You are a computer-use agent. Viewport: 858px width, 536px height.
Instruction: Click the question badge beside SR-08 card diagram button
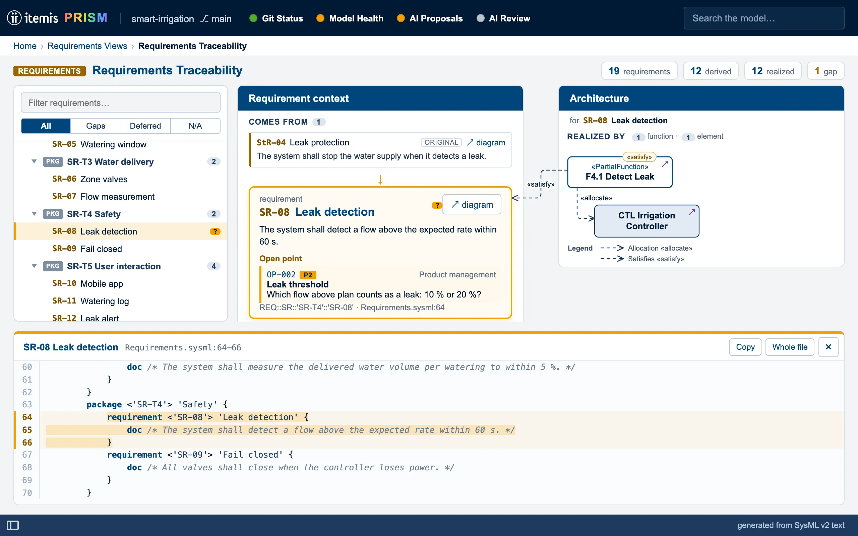click(437, 205)
